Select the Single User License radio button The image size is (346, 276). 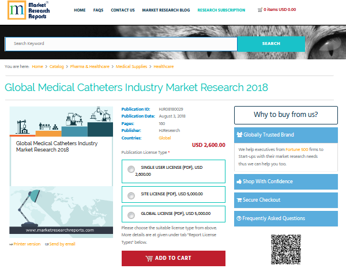click(x=131, y=169)
